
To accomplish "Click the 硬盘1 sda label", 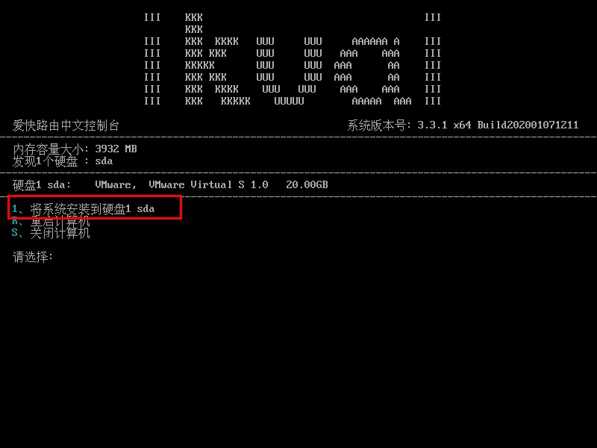I will (42, 184).
